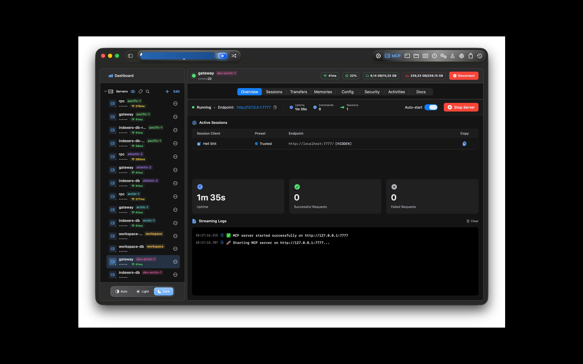Toggle the eye visibility icon beside Servers
583x364 pixels.
point(133,91)
